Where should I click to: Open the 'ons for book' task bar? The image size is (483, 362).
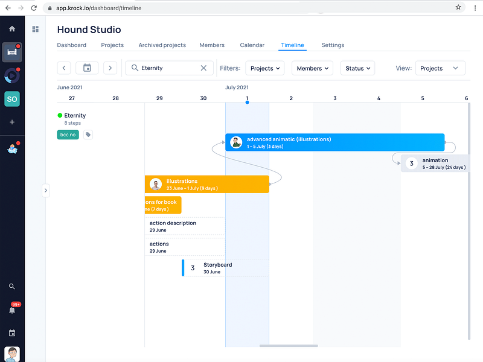pos(163,205)
